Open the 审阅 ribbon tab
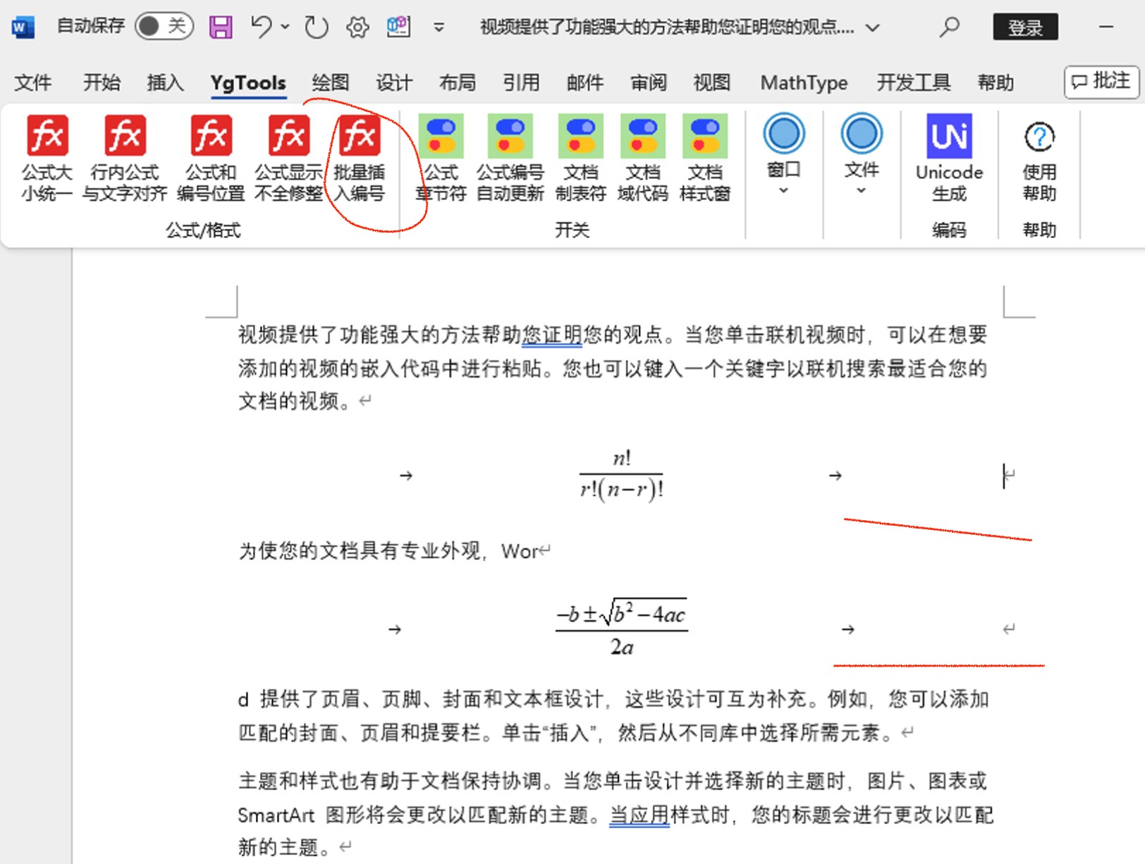 [x=649, y=82]
